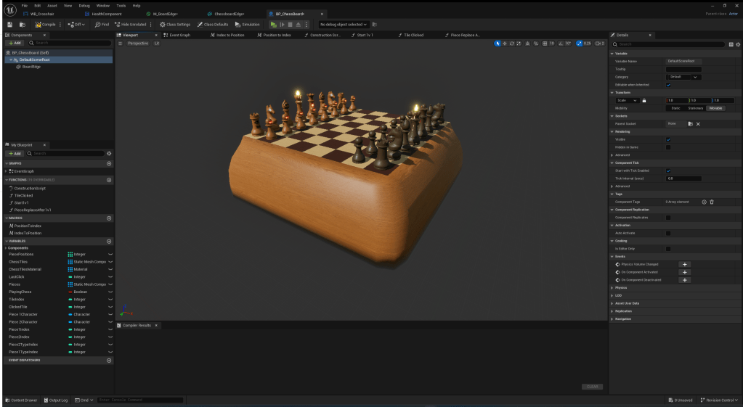
Task: Click the Find search tool
Action: (x=102, y=24)
